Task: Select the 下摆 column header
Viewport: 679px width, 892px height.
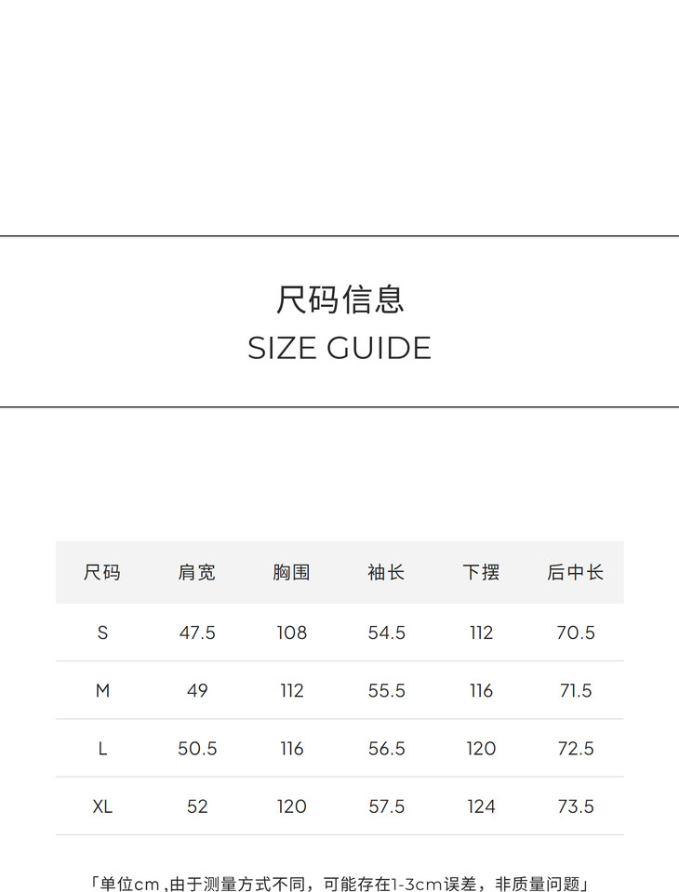Action: click(x=481, y=573)
